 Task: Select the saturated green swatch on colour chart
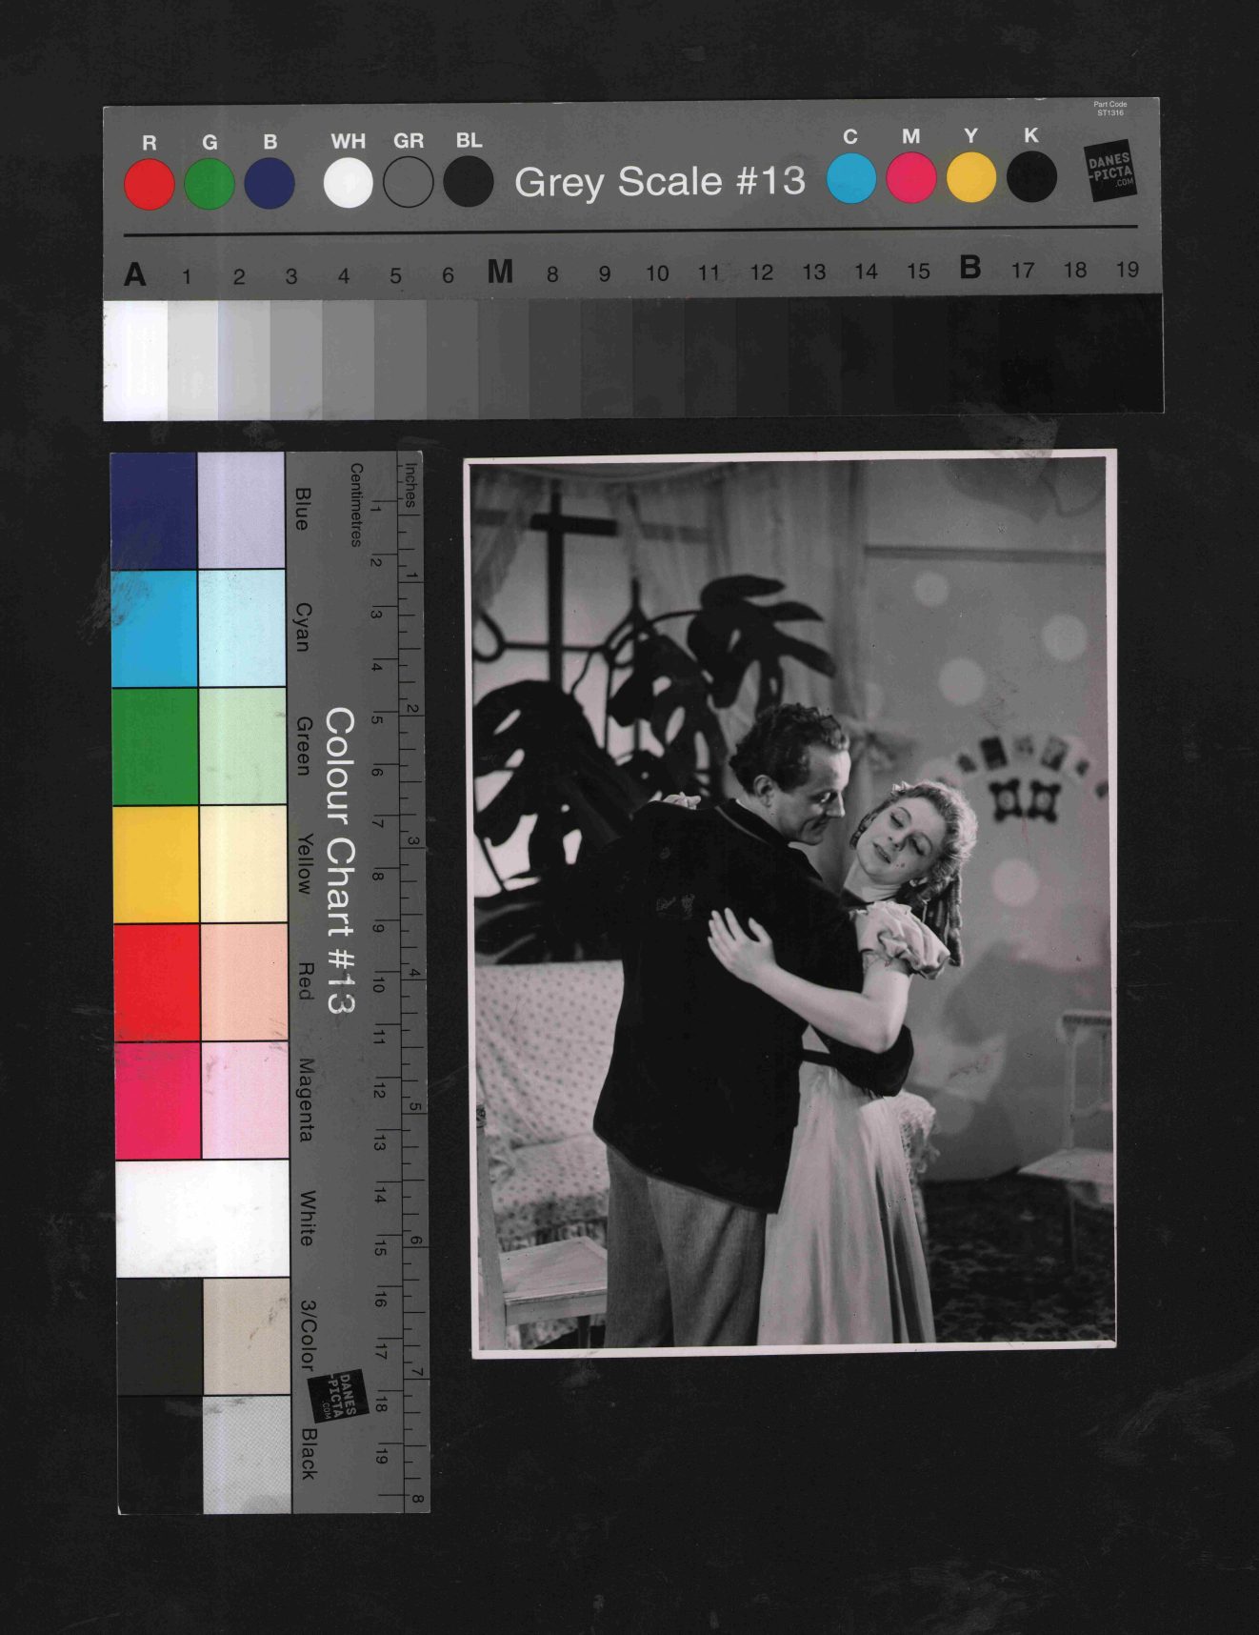pos(155,746)
